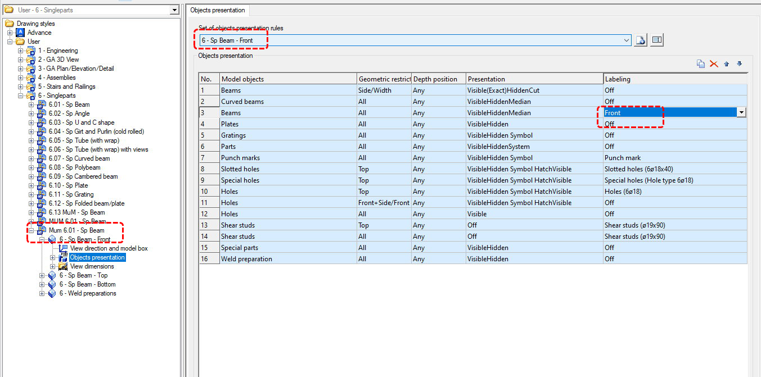761x377 pixels.
Task: Delete the selected rule with red X
Action: tap(714, 64)
